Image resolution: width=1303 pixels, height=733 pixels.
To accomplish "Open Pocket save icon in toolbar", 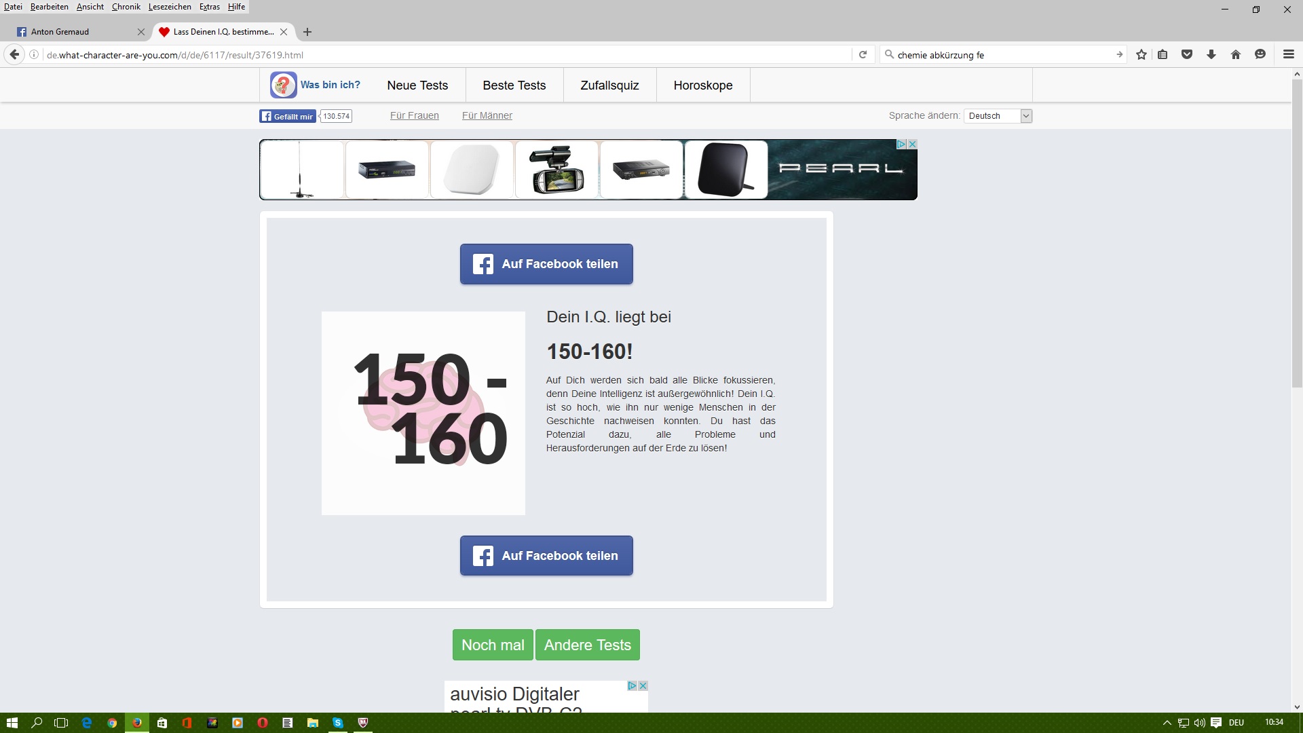I will tap(1187, 55).
